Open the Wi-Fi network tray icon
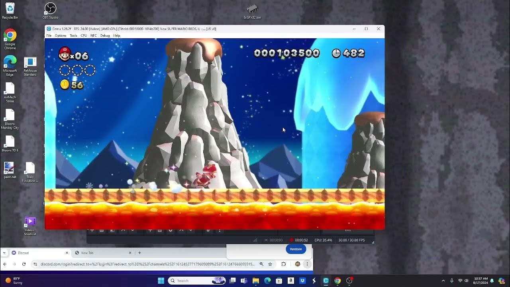This screenshot has height=287, width=510. [x=460, y=281]
